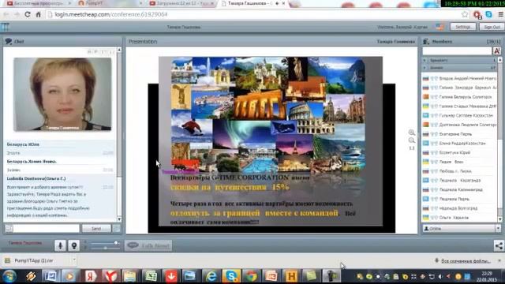Open the red download arrow app in taskbar
The height and width of the screenshot is (284, 505).
point(170,276)
